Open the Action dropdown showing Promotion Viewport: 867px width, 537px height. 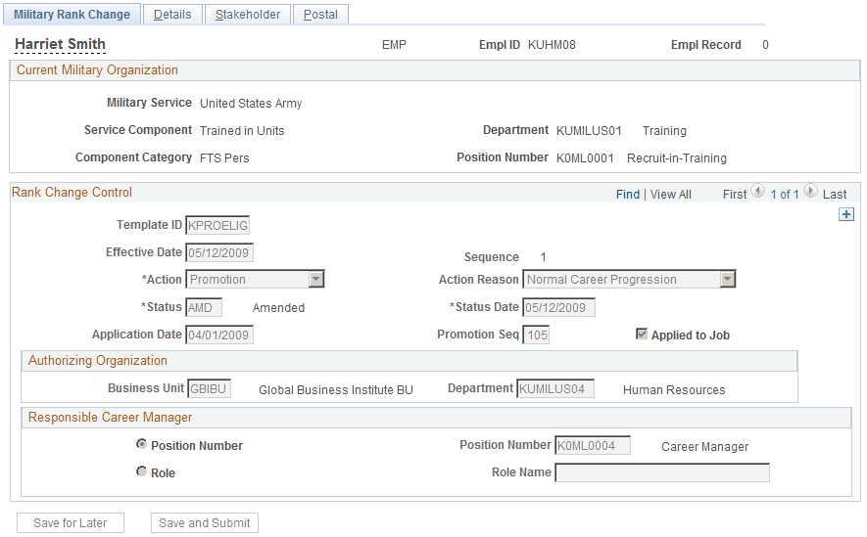coord(255,280)
